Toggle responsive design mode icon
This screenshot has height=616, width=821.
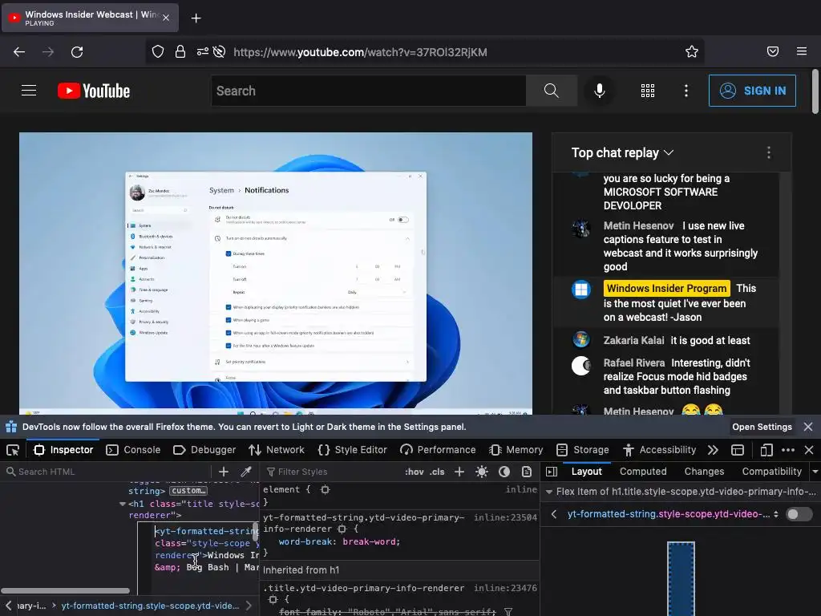point(766,450)
